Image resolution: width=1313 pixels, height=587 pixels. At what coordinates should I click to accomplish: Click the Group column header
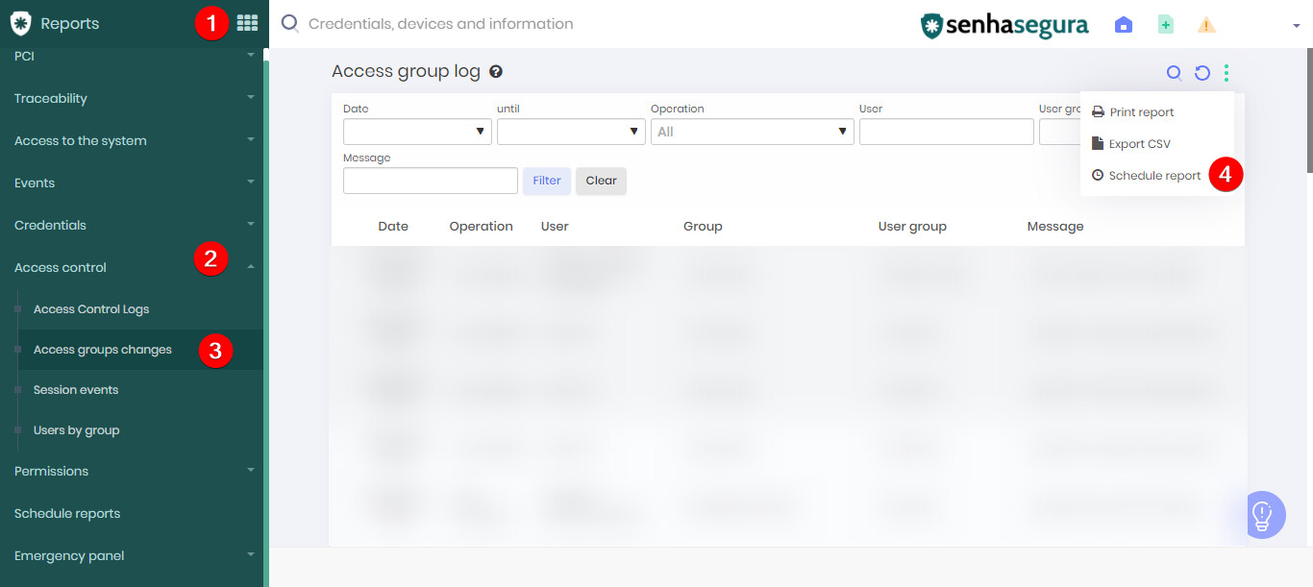pos(703,227)
